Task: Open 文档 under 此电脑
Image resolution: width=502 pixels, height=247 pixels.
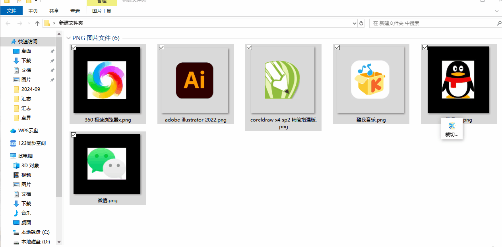Action: pyautogui.click(x=26, y=194)
